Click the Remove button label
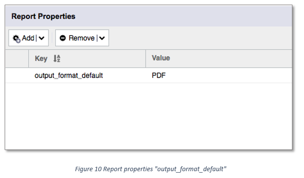Image resolution: width=304 pixels, height=178 pixels. tap(82, 38)
